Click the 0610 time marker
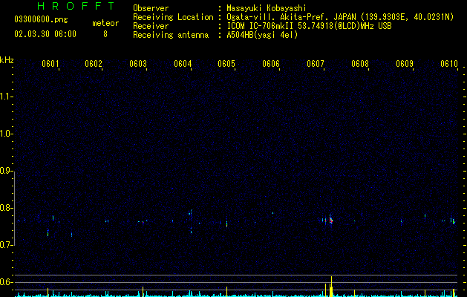The image size is (467, 297). pyautogui.click(x=449, y=64)
